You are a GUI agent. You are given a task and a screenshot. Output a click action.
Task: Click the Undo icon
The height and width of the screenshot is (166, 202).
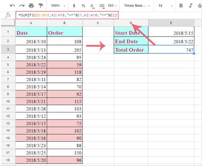click(x=12, y=6)
